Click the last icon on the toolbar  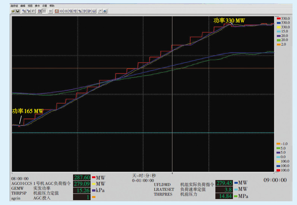(x=105, y=11)
